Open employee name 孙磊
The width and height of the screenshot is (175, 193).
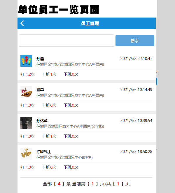pyautogui.click(x=40, y=58)
